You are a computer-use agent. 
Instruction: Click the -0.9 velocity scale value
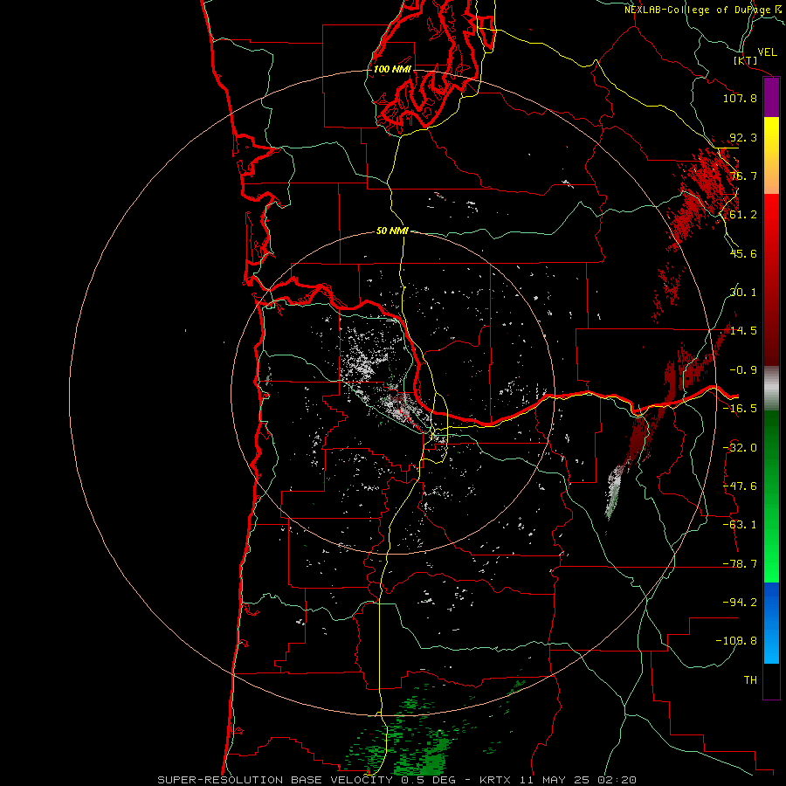pyautogui.click(x=743, y=370)
